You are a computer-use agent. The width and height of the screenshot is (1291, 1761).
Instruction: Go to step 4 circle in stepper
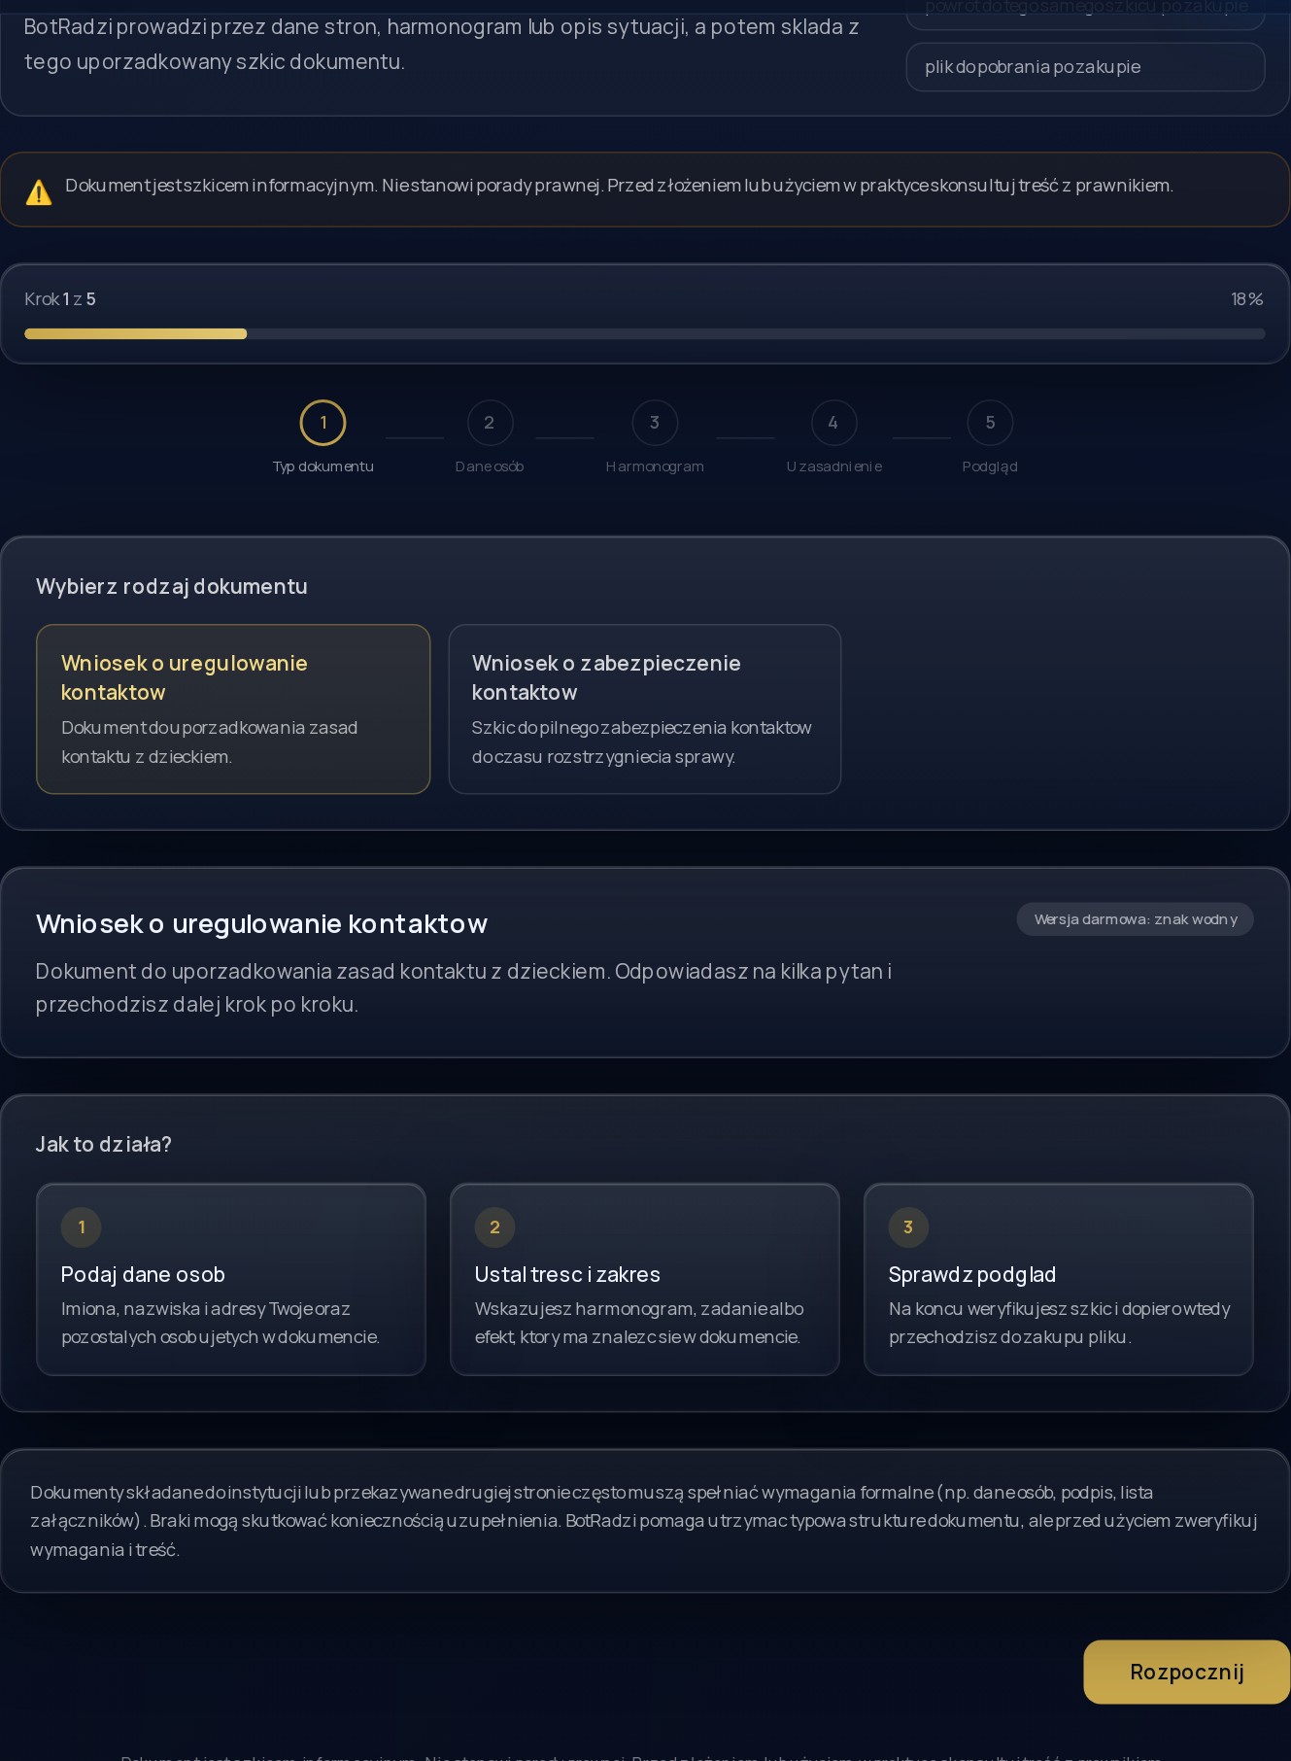833,423
